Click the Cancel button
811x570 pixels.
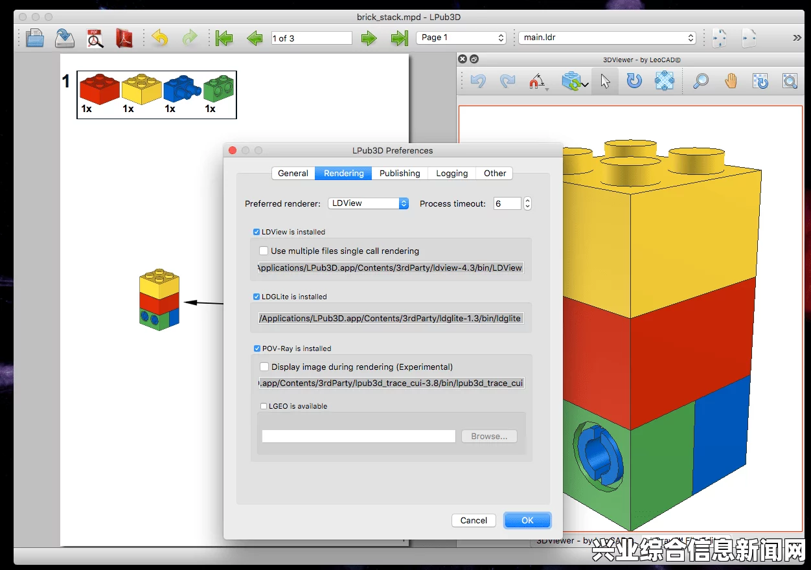coord(474,520)
